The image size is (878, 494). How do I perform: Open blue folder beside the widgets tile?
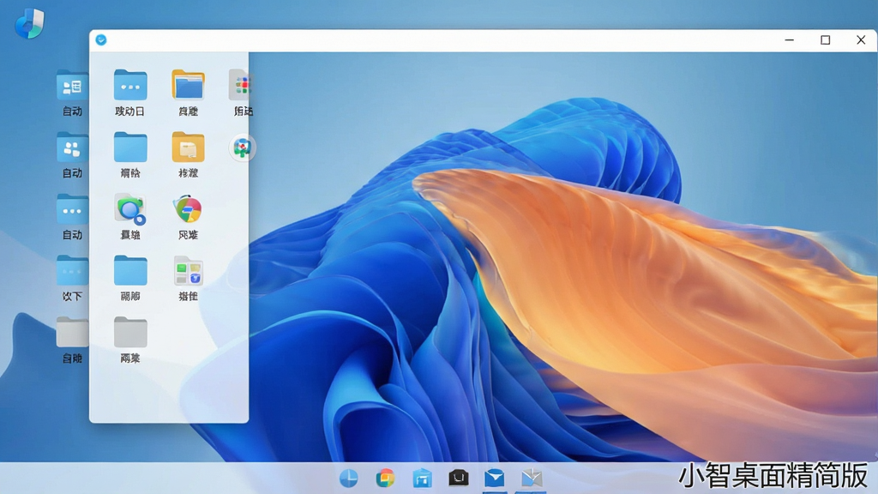coord(130,270)
